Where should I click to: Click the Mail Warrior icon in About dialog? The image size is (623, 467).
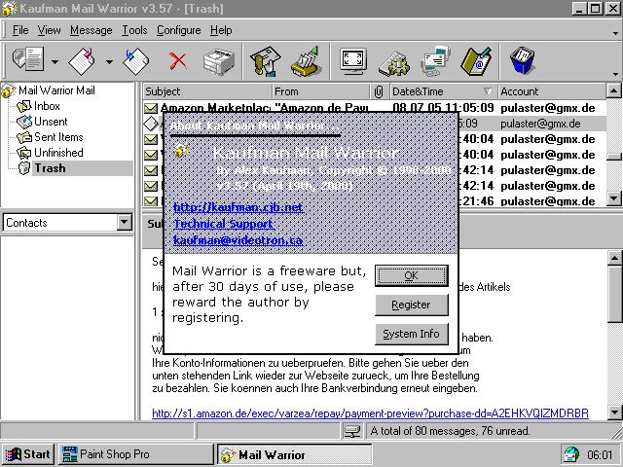click(182, 151)
